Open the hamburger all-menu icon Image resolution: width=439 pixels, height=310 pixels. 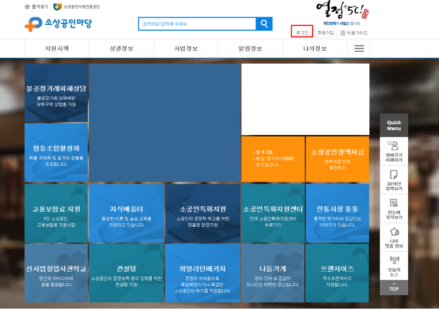point(359,48)
